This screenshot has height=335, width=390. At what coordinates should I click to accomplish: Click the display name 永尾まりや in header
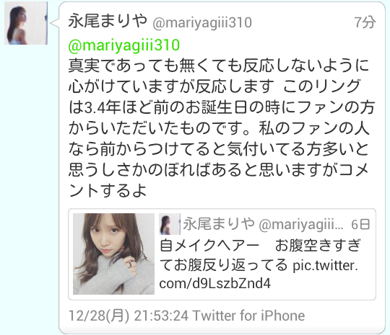(x=108, y=21)
